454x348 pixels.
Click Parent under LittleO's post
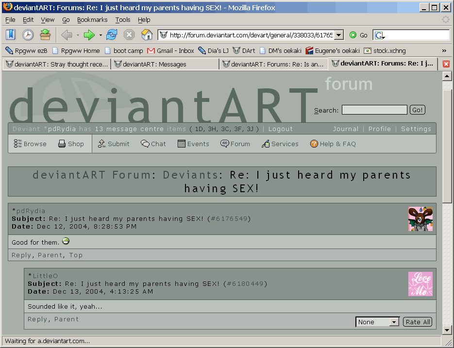[x=67, y=319]
